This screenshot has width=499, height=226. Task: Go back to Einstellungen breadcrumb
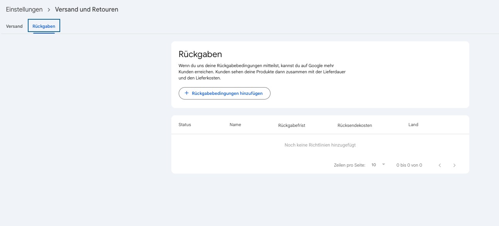24,9
